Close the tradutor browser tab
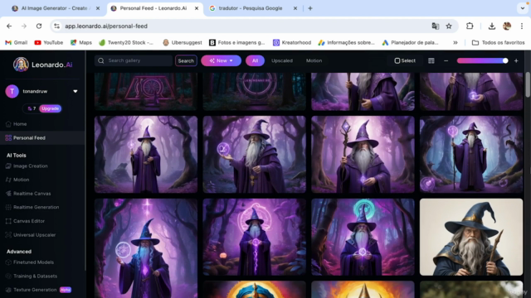This screenshot has height=298, width=531. click(295, 8)
